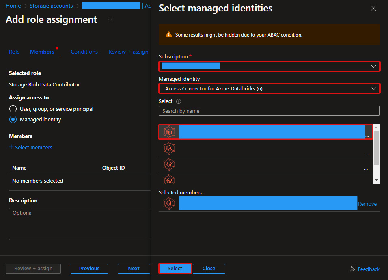Navigate to Storage accounts breadcrumb

tap(51, 6)
